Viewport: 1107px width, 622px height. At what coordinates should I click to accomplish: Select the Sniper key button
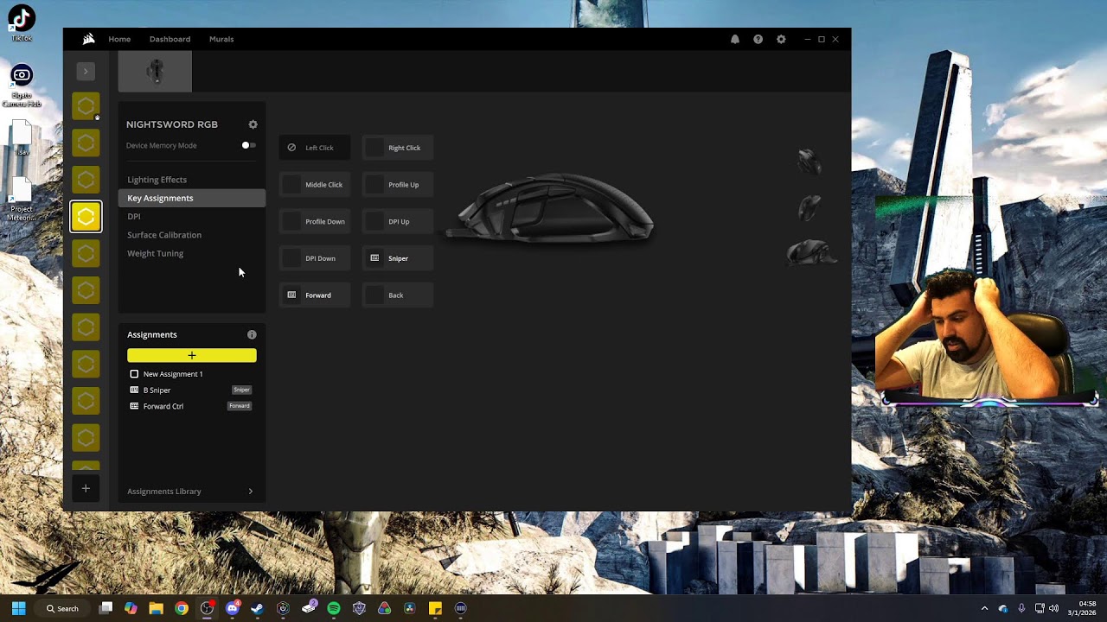pos(398,258)
